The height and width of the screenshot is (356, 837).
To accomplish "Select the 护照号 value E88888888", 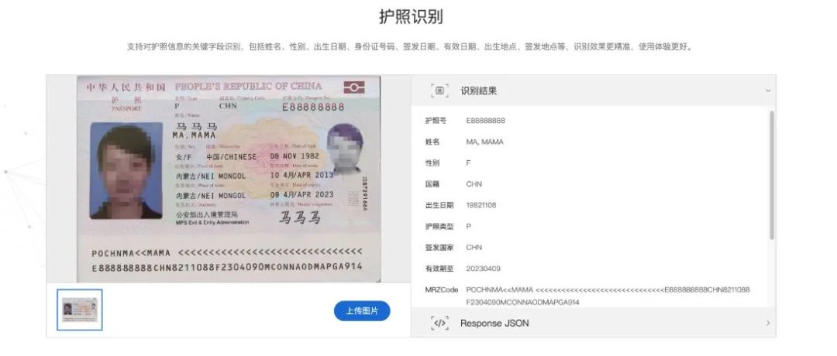I will click(485, 121).
